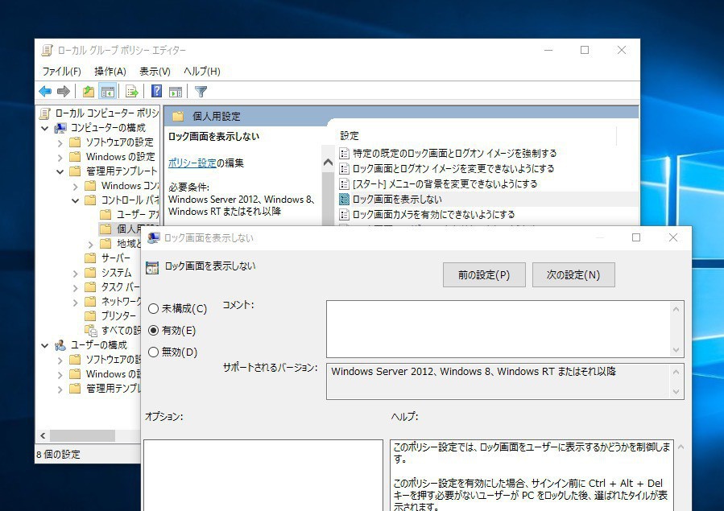This screenshot has height=511, width=724.
Task: Click the show/hide action pane icon
Action: pyautogui.click(x=175, y=92)
